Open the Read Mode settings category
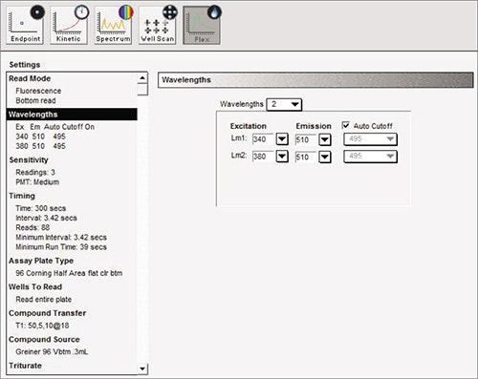The image size is (478, 379). (x=30, y=78)
